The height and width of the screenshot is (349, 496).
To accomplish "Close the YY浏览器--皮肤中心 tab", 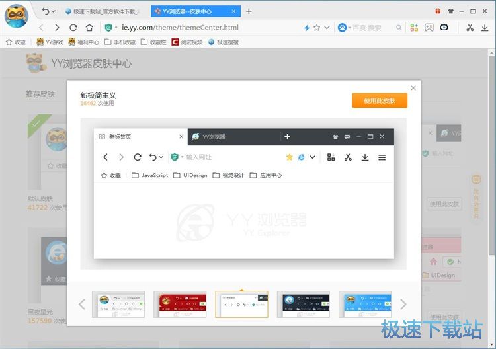I will [233, 11].
